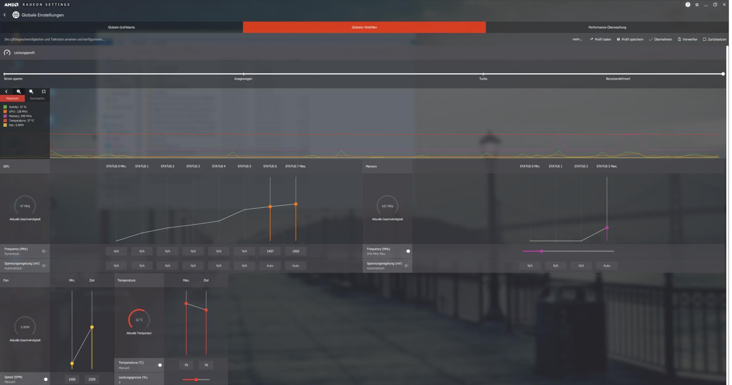The height and width of the screenshot is (385, 732).
Task: Click the temperature Max. handle
Action: pyautogui.click(x=186, y=304)
